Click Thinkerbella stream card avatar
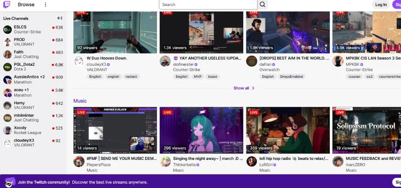The width and height of the screenshot is (401, 188). 165,162
